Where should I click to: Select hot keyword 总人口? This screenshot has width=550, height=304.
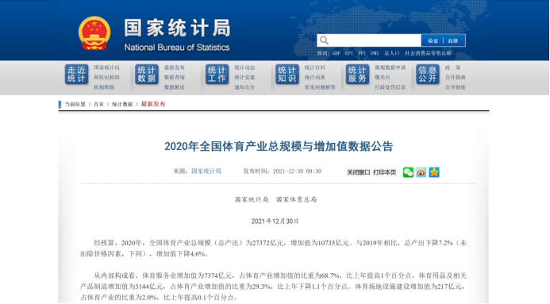(x=392, y=53)
